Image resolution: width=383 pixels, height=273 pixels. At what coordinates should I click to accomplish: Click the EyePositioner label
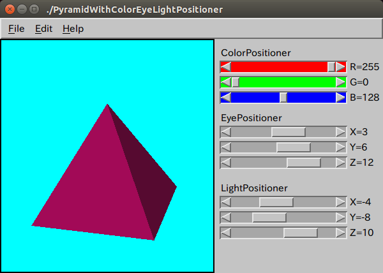click(x=252, y=118)
